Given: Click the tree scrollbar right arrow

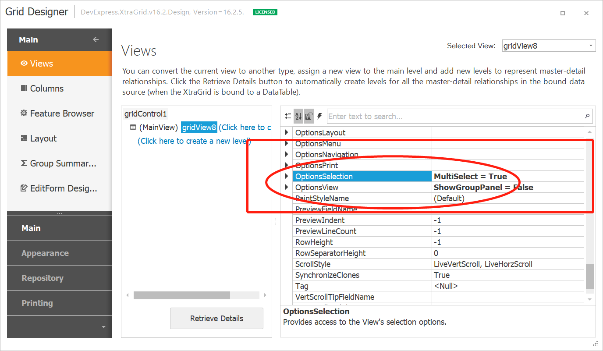Looking at the screenshot, I should (x=265, y=295).
